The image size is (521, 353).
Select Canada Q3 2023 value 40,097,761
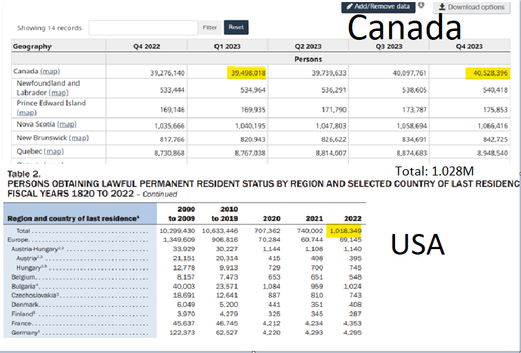tap(409, 73)
